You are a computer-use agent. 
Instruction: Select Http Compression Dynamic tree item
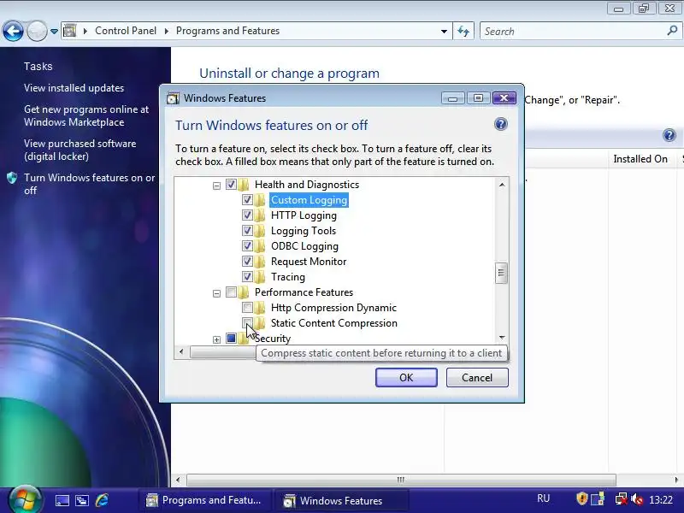[333, 308]
